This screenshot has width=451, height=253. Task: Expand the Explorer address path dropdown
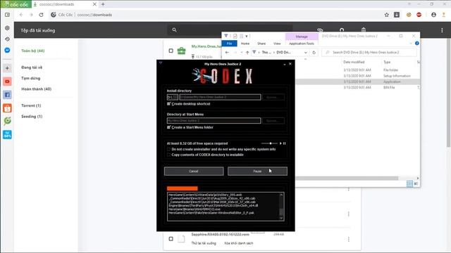pyautogui.click(x=305, y=53)
